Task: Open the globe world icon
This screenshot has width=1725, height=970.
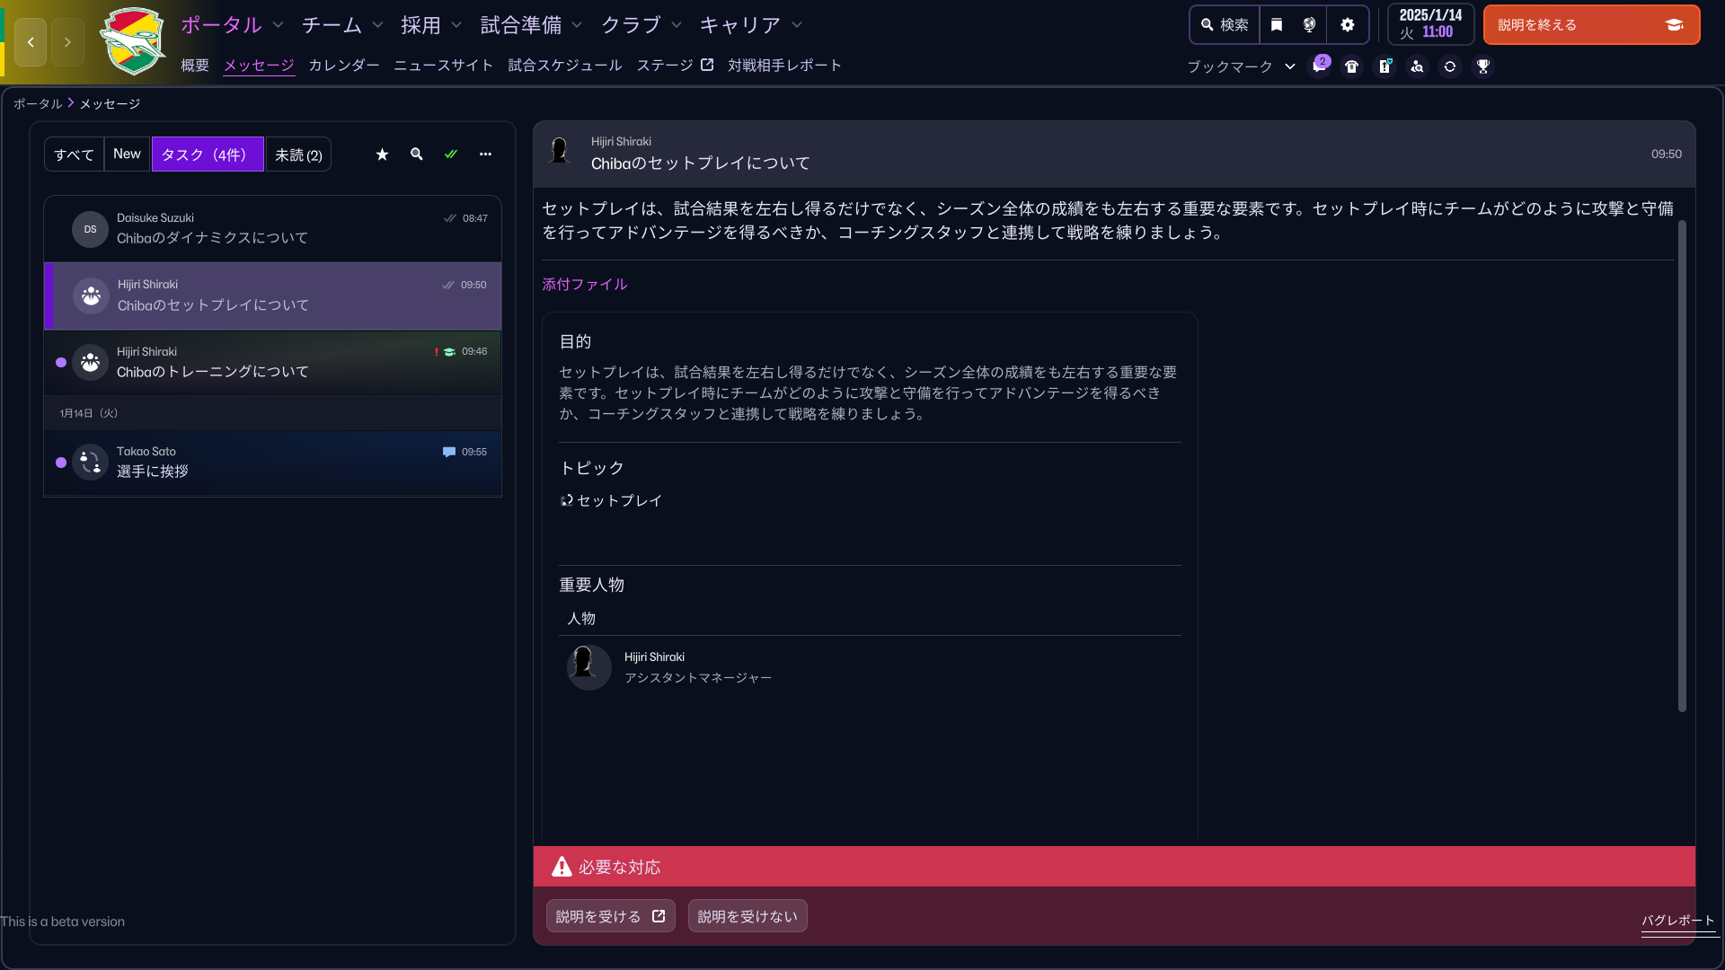Action: coord(1310,25)
